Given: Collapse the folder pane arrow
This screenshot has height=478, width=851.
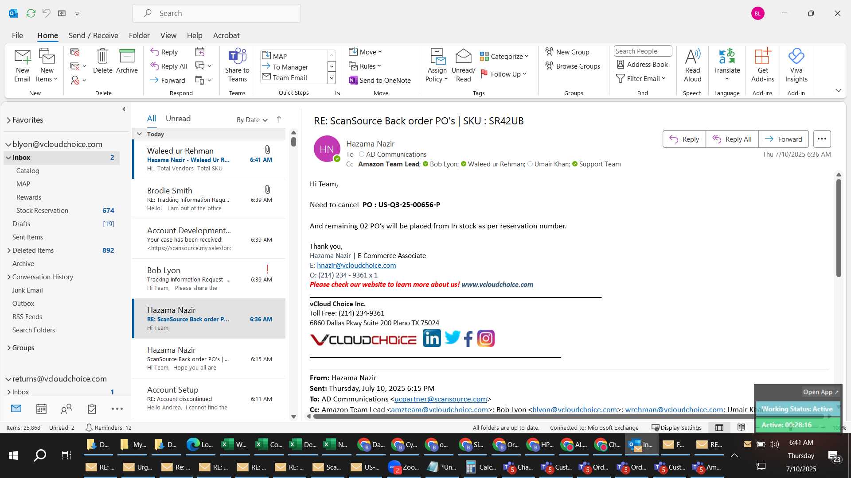Looking at the screenshot, I should tap(124, 109).
